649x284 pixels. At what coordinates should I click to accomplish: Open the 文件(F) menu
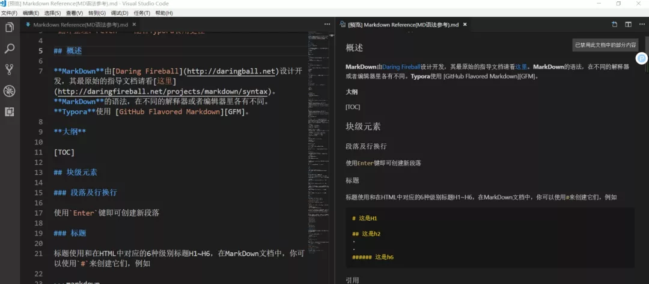tap(9, 13)
